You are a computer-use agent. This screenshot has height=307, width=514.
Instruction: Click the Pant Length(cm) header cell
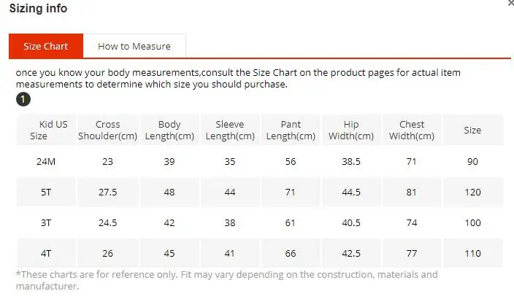tap(291, 130)
